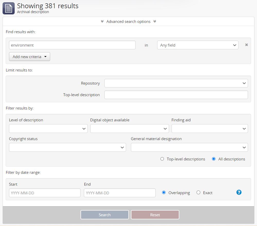Open date range help icon

pyautogui.click(x=239, y=192)
